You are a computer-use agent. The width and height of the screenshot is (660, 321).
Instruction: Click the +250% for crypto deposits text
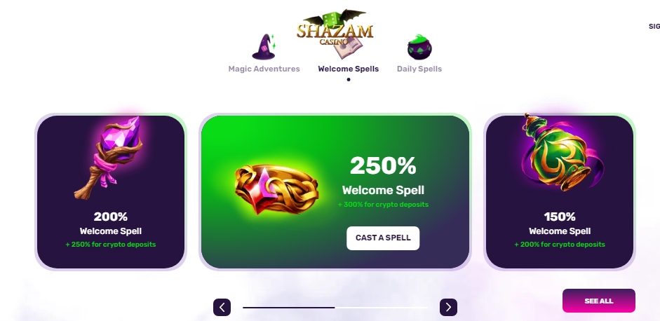(111, 245)
